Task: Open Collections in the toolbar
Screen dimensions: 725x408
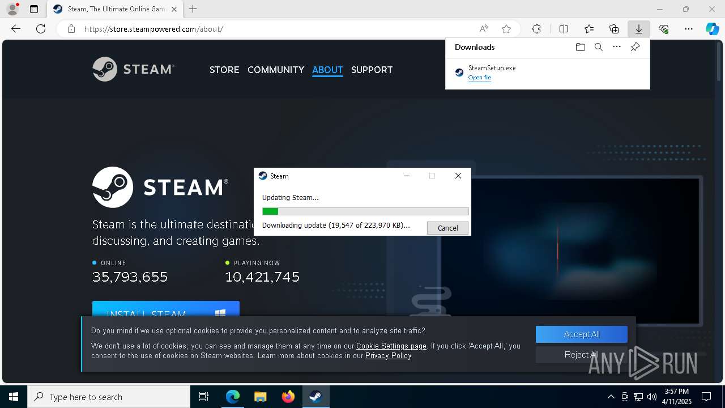Action: pos(614,29)
